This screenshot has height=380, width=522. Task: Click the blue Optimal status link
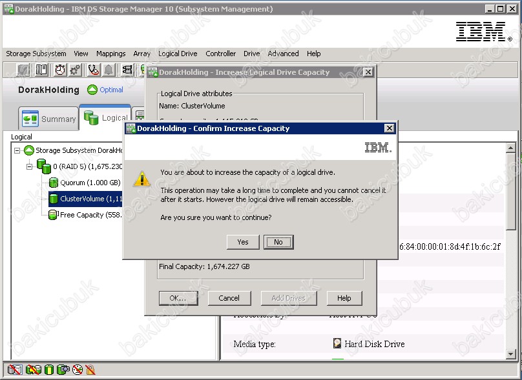pyautogui.click(x=111, y=90)
